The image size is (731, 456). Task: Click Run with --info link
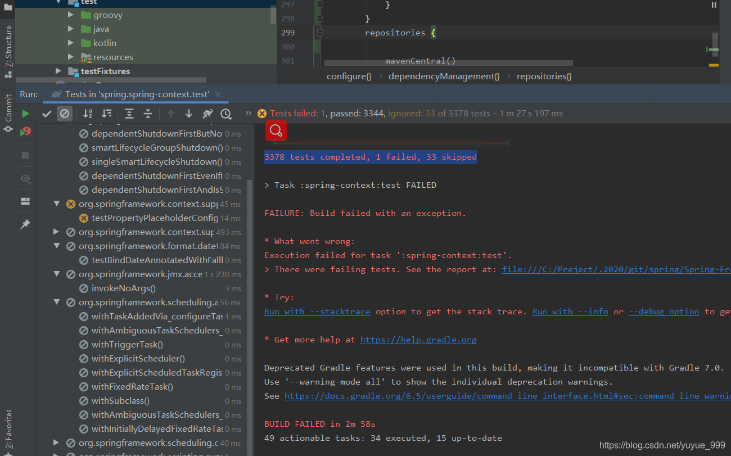[570, 312]
